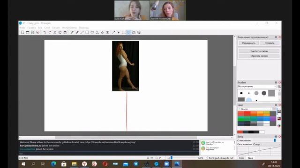
Task: Open options menu for kurt.jul user
Action: click(234, 143)
